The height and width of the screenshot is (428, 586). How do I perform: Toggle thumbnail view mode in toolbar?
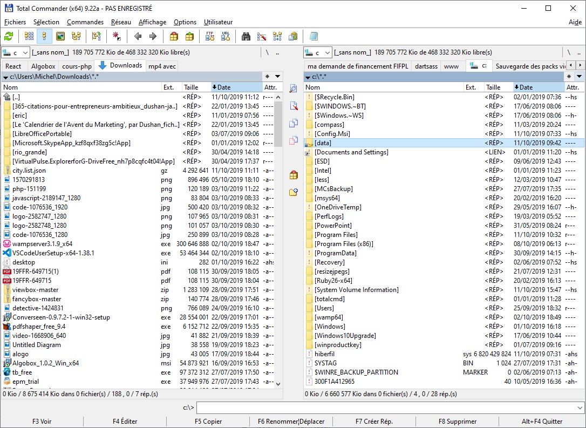[60, 36]
